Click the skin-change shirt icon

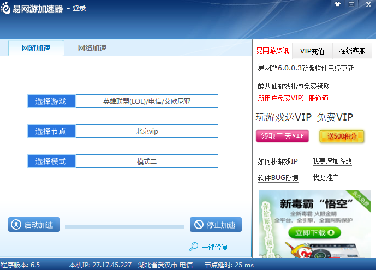coord(338,4)
